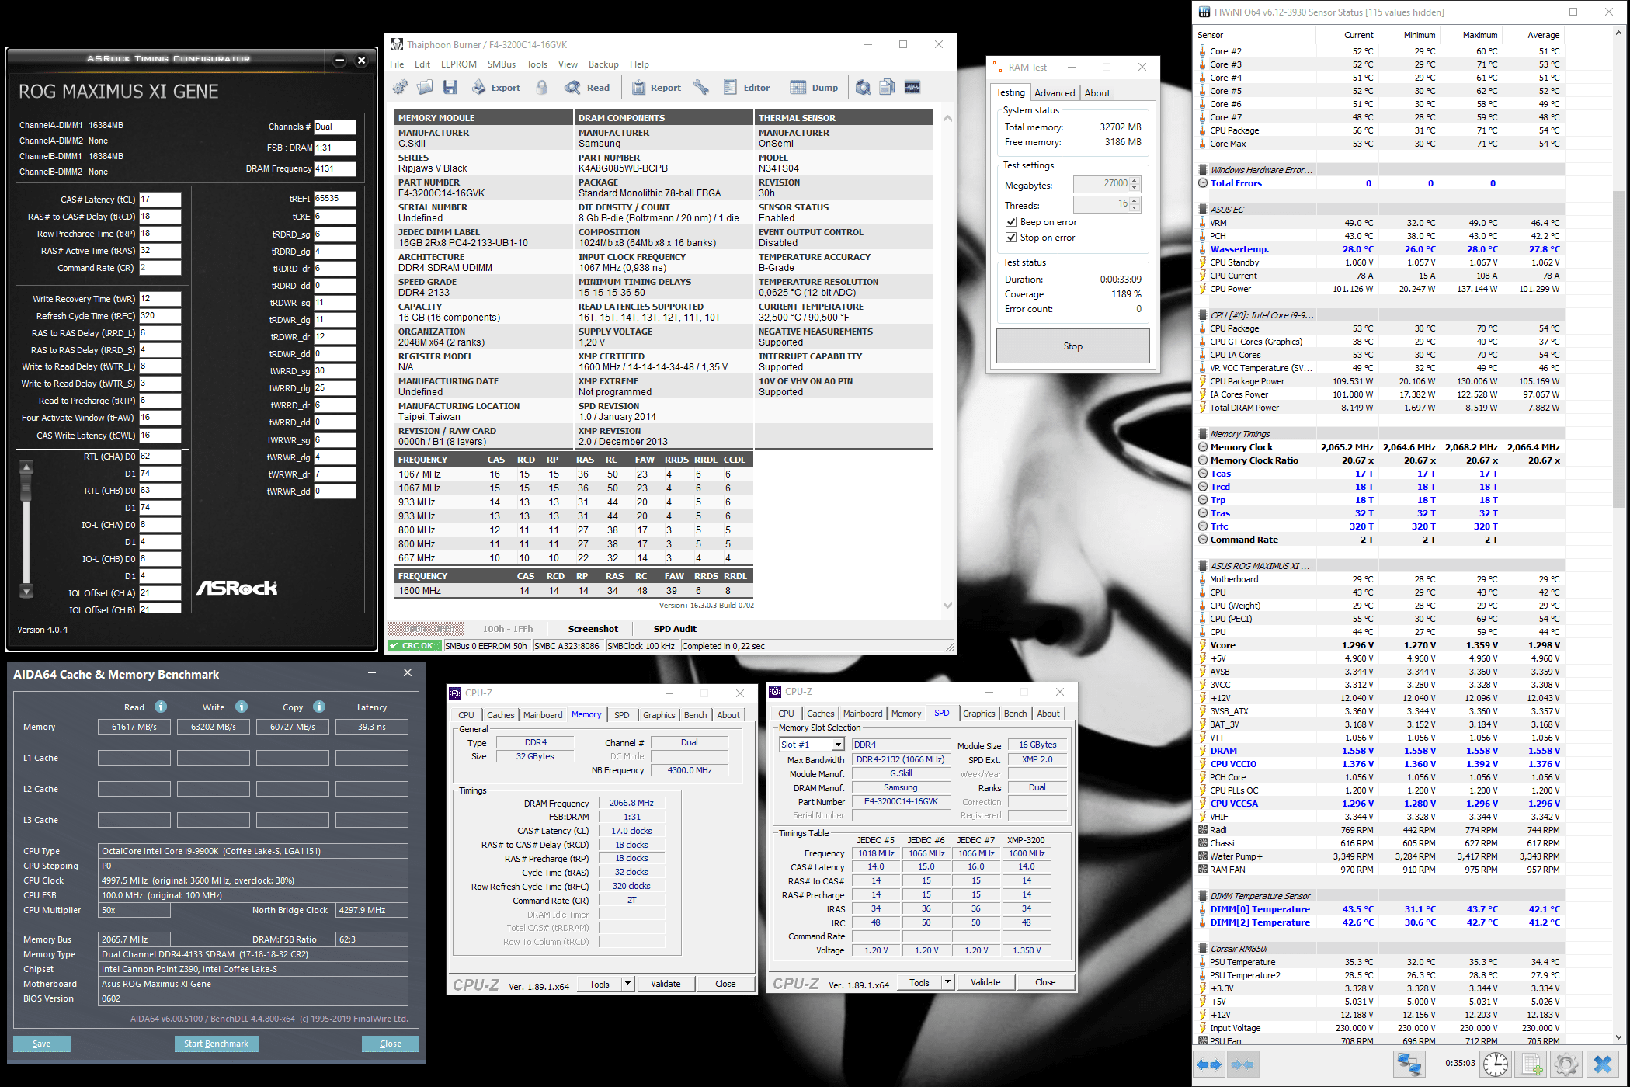Click the Export icon in Thaiphoon Burner
This screenshot has height=1087, width=1630.
pos(494,87)
